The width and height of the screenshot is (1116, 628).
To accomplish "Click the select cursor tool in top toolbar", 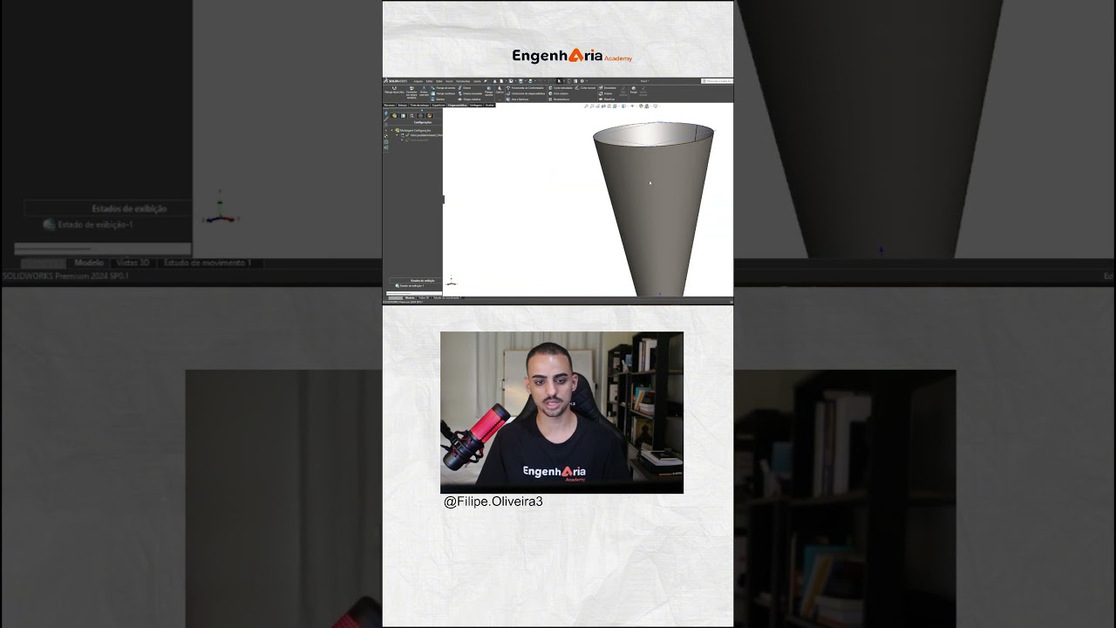I will (559, 81).
